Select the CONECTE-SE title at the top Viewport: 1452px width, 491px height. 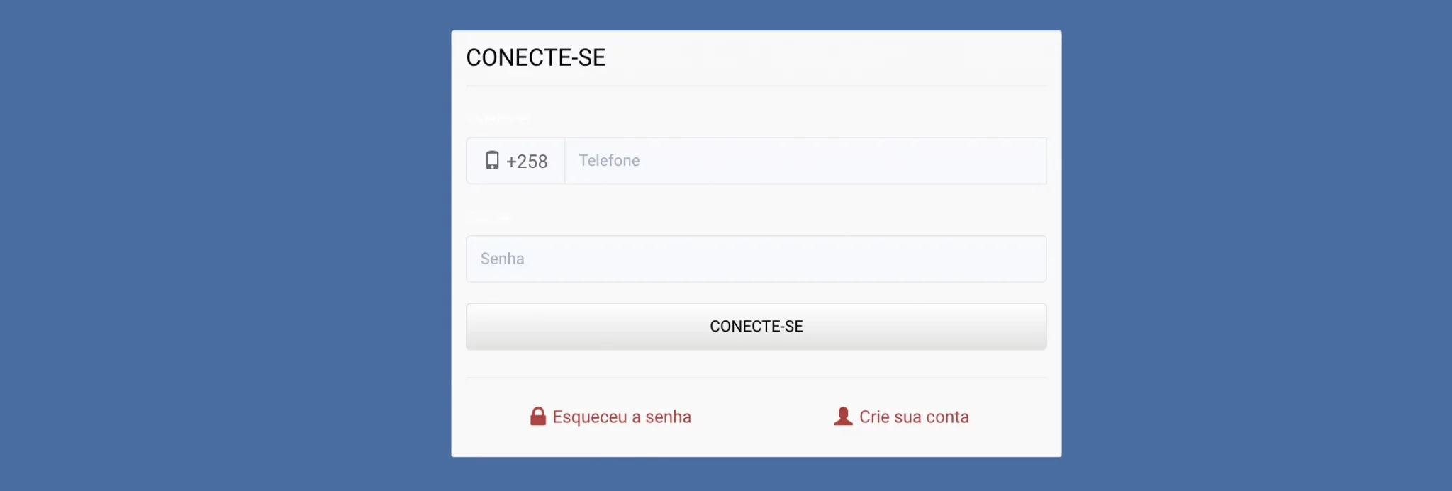[x=536, y=58]
